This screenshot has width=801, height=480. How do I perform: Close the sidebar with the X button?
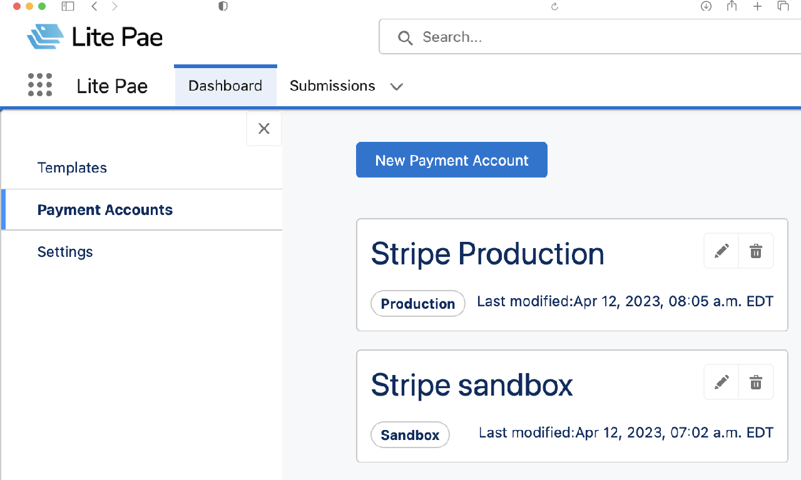tap(264, 129)
